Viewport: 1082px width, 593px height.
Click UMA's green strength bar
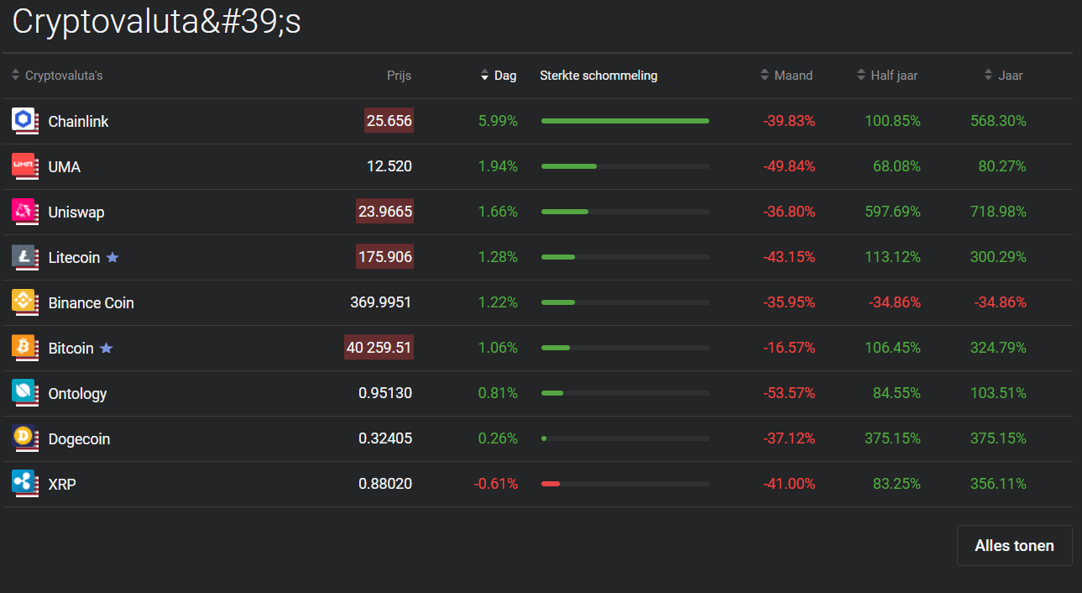569,166
